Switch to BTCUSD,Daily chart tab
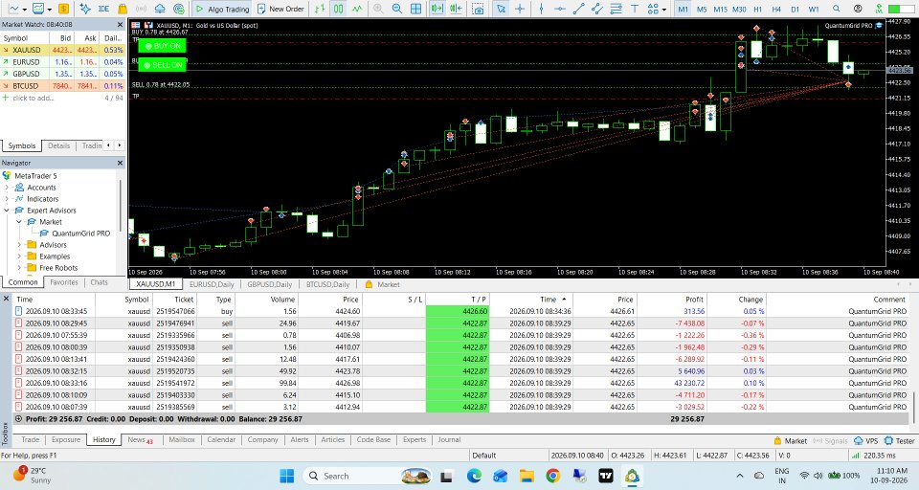 point(327,284)
